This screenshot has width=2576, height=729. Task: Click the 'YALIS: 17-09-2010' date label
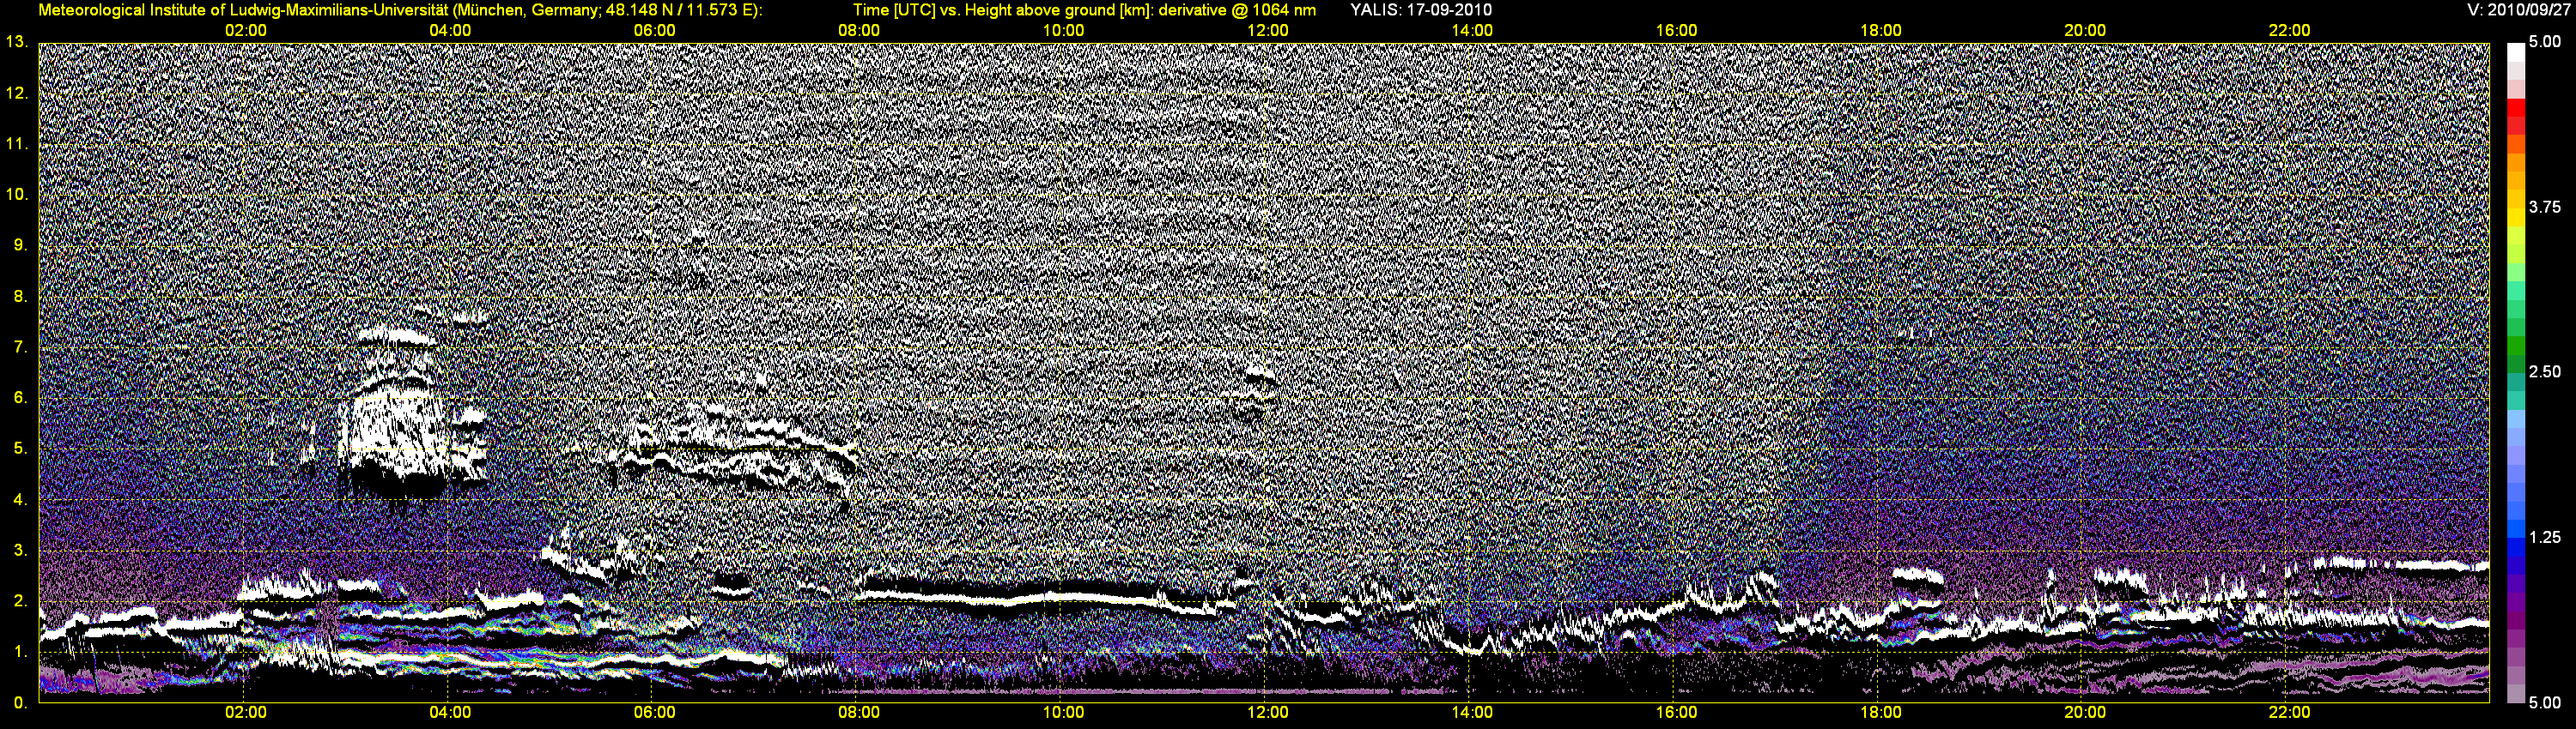(x=1420, y=10)
